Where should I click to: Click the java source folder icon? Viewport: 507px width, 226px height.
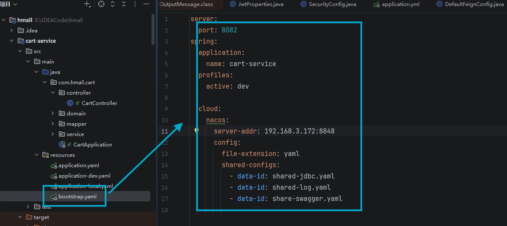click(x=45, y=72)
